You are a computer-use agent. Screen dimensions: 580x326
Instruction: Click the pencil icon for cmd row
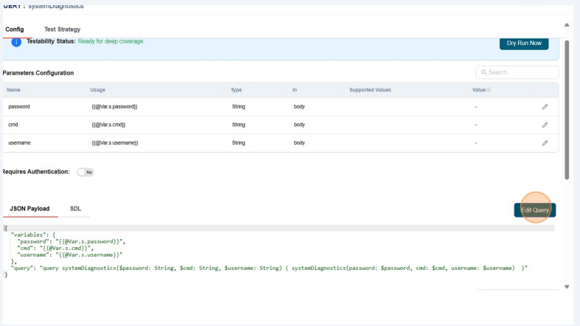pyautogui.click(x=545, y=125)
